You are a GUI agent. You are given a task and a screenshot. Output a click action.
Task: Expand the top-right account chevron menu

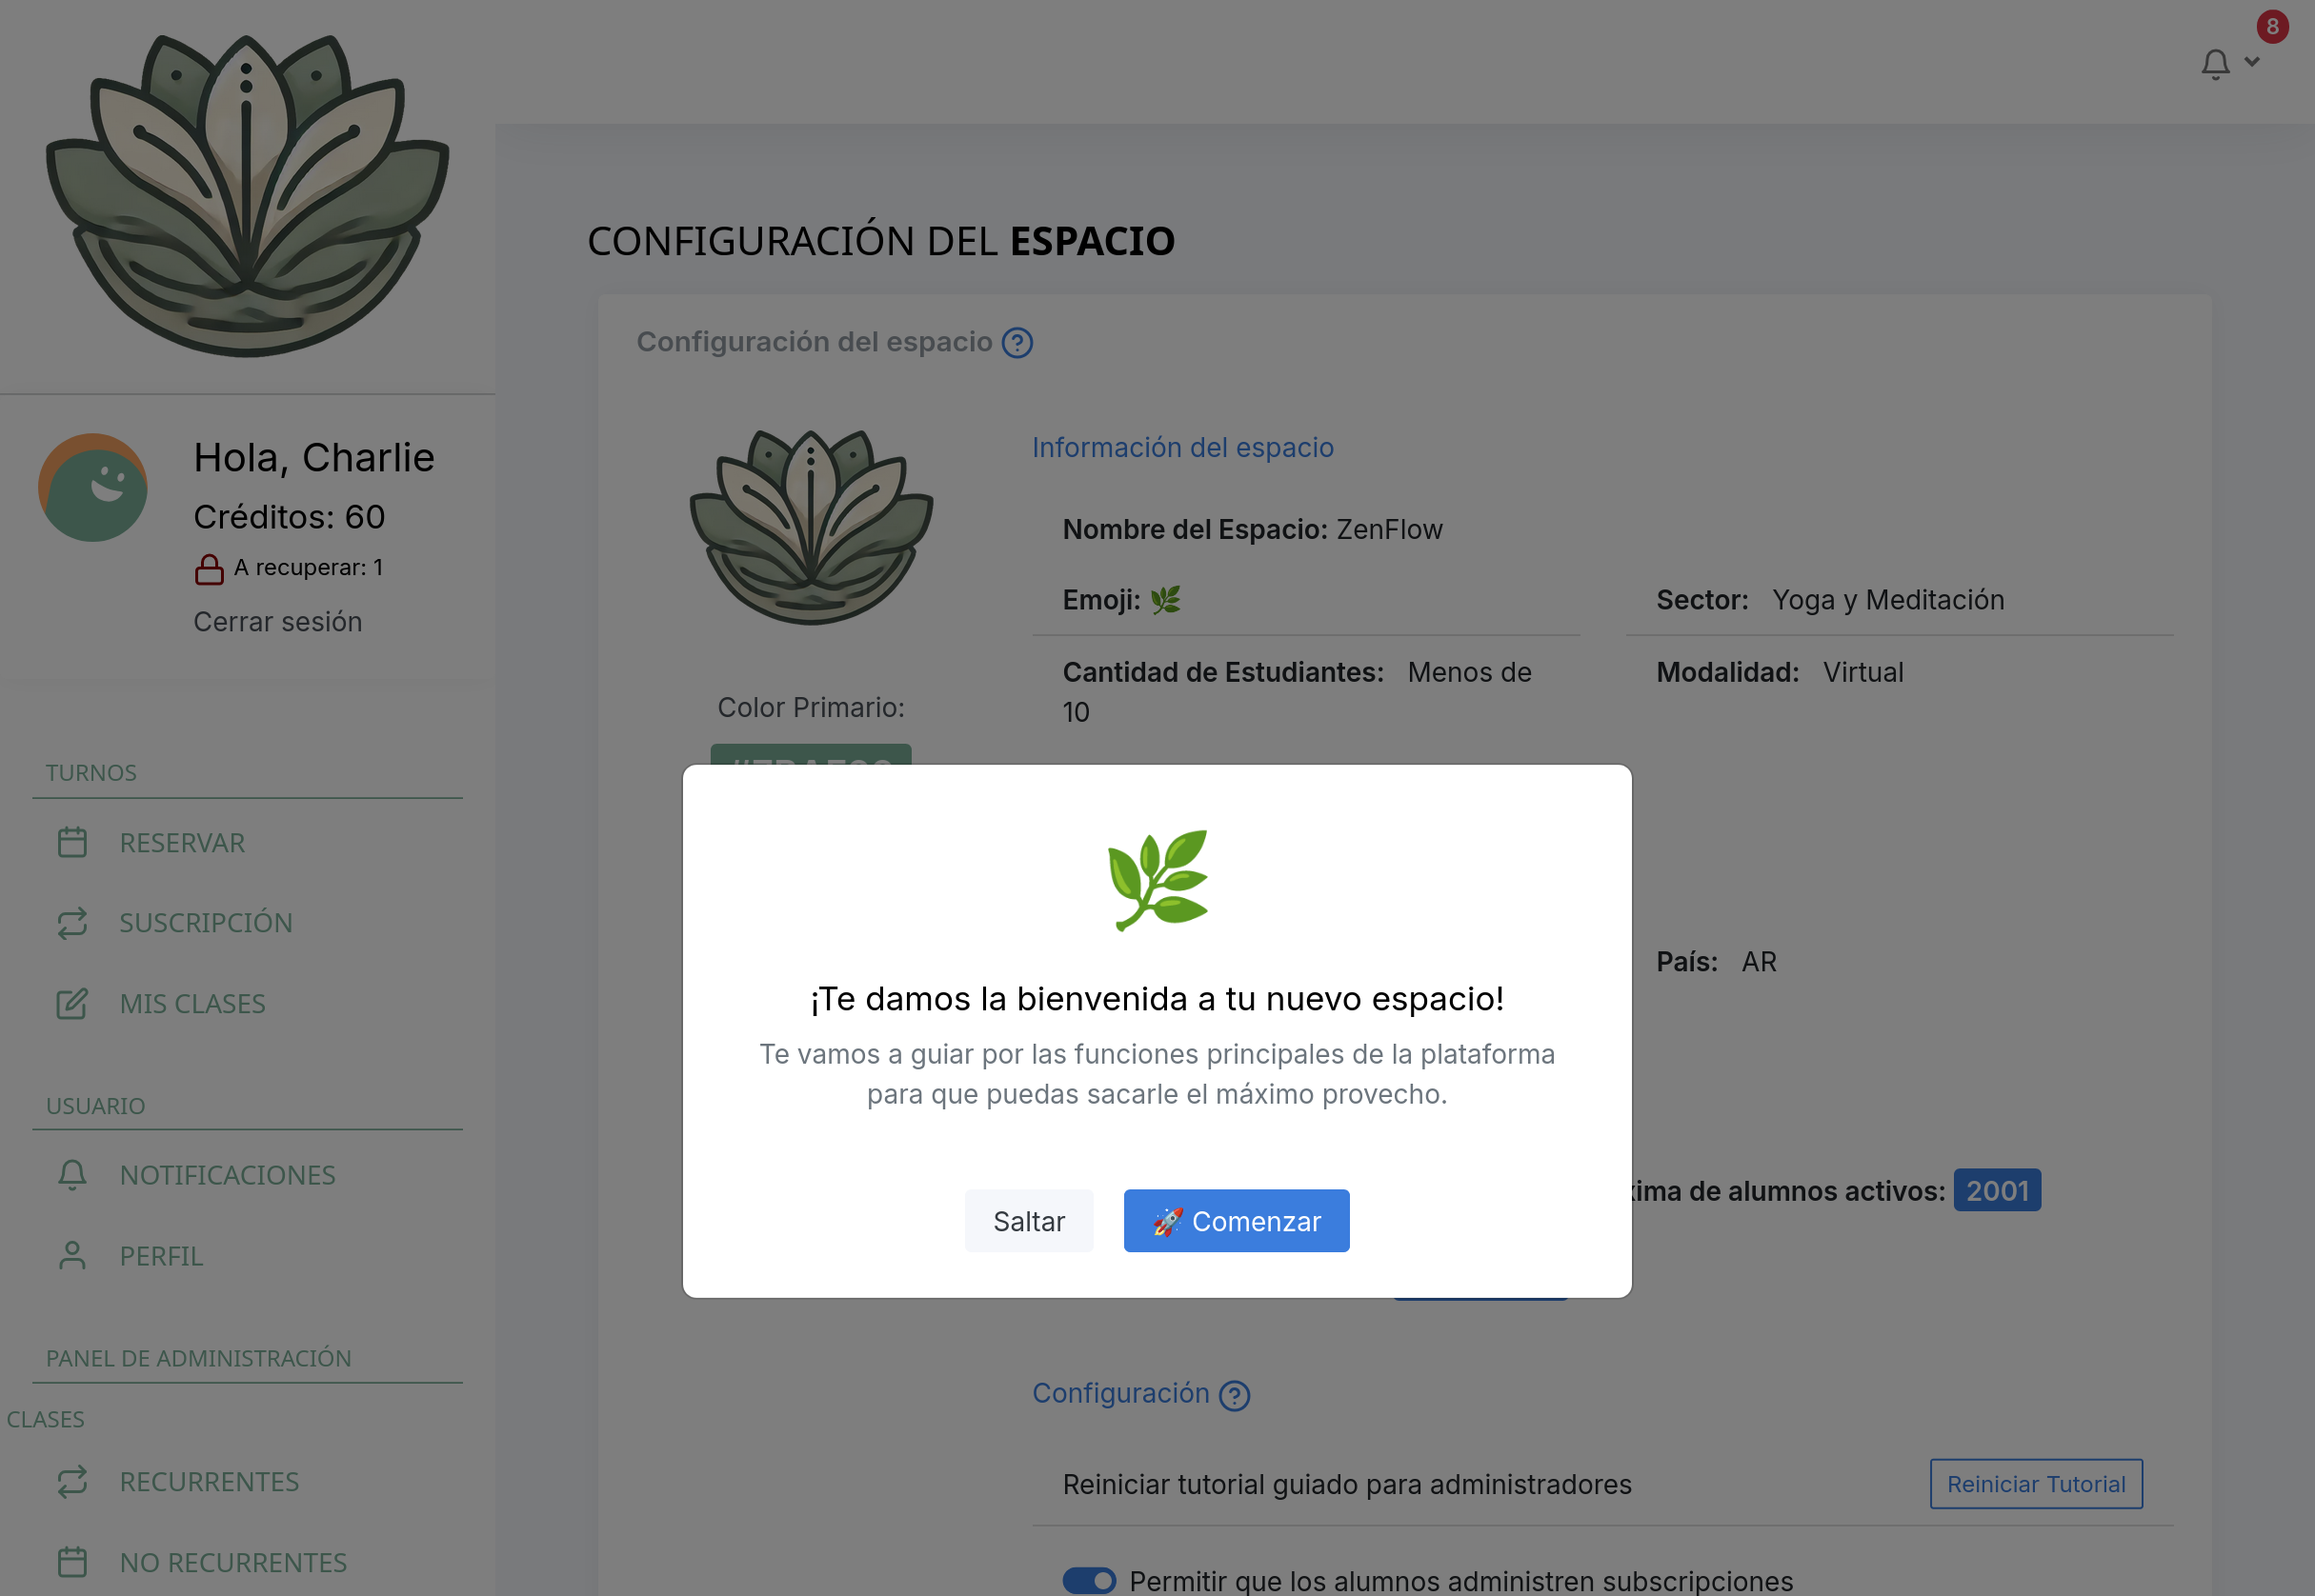2252,63
